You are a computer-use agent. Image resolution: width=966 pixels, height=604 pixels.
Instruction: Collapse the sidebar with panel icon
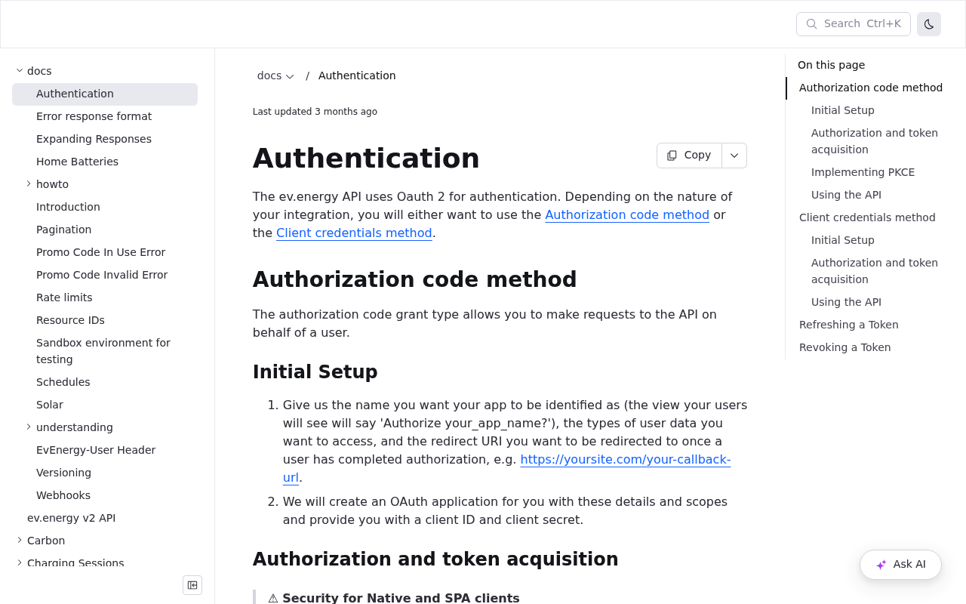192,585
